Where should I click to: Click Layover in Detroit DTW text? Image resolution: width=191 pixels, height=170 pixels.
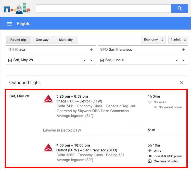(x=62, y=130)
